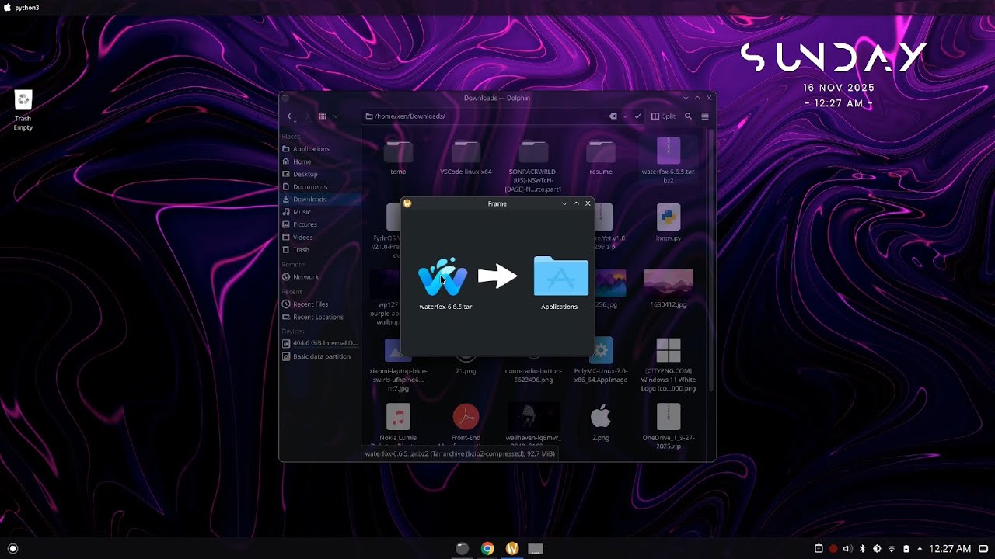Open the launcher button at bottom-left of taskbar

(12, 548)
